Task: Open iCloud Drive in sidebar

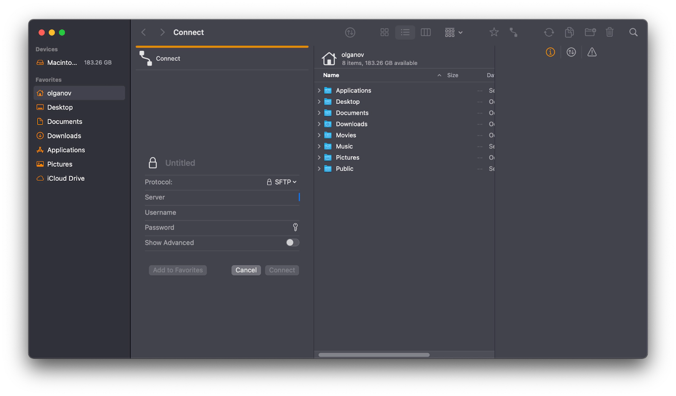Action: 79,179
